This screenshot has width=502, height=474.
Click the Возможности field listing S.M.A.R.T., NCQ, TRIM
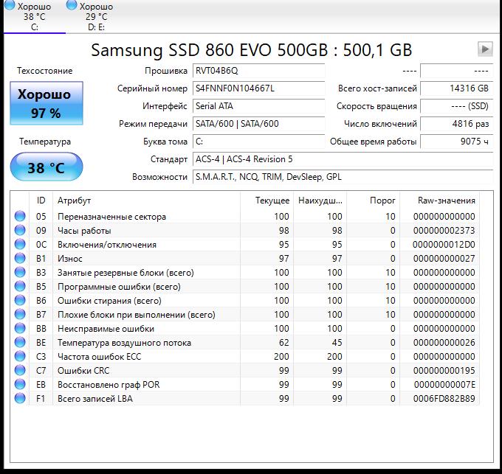click(x=343, y=177)
